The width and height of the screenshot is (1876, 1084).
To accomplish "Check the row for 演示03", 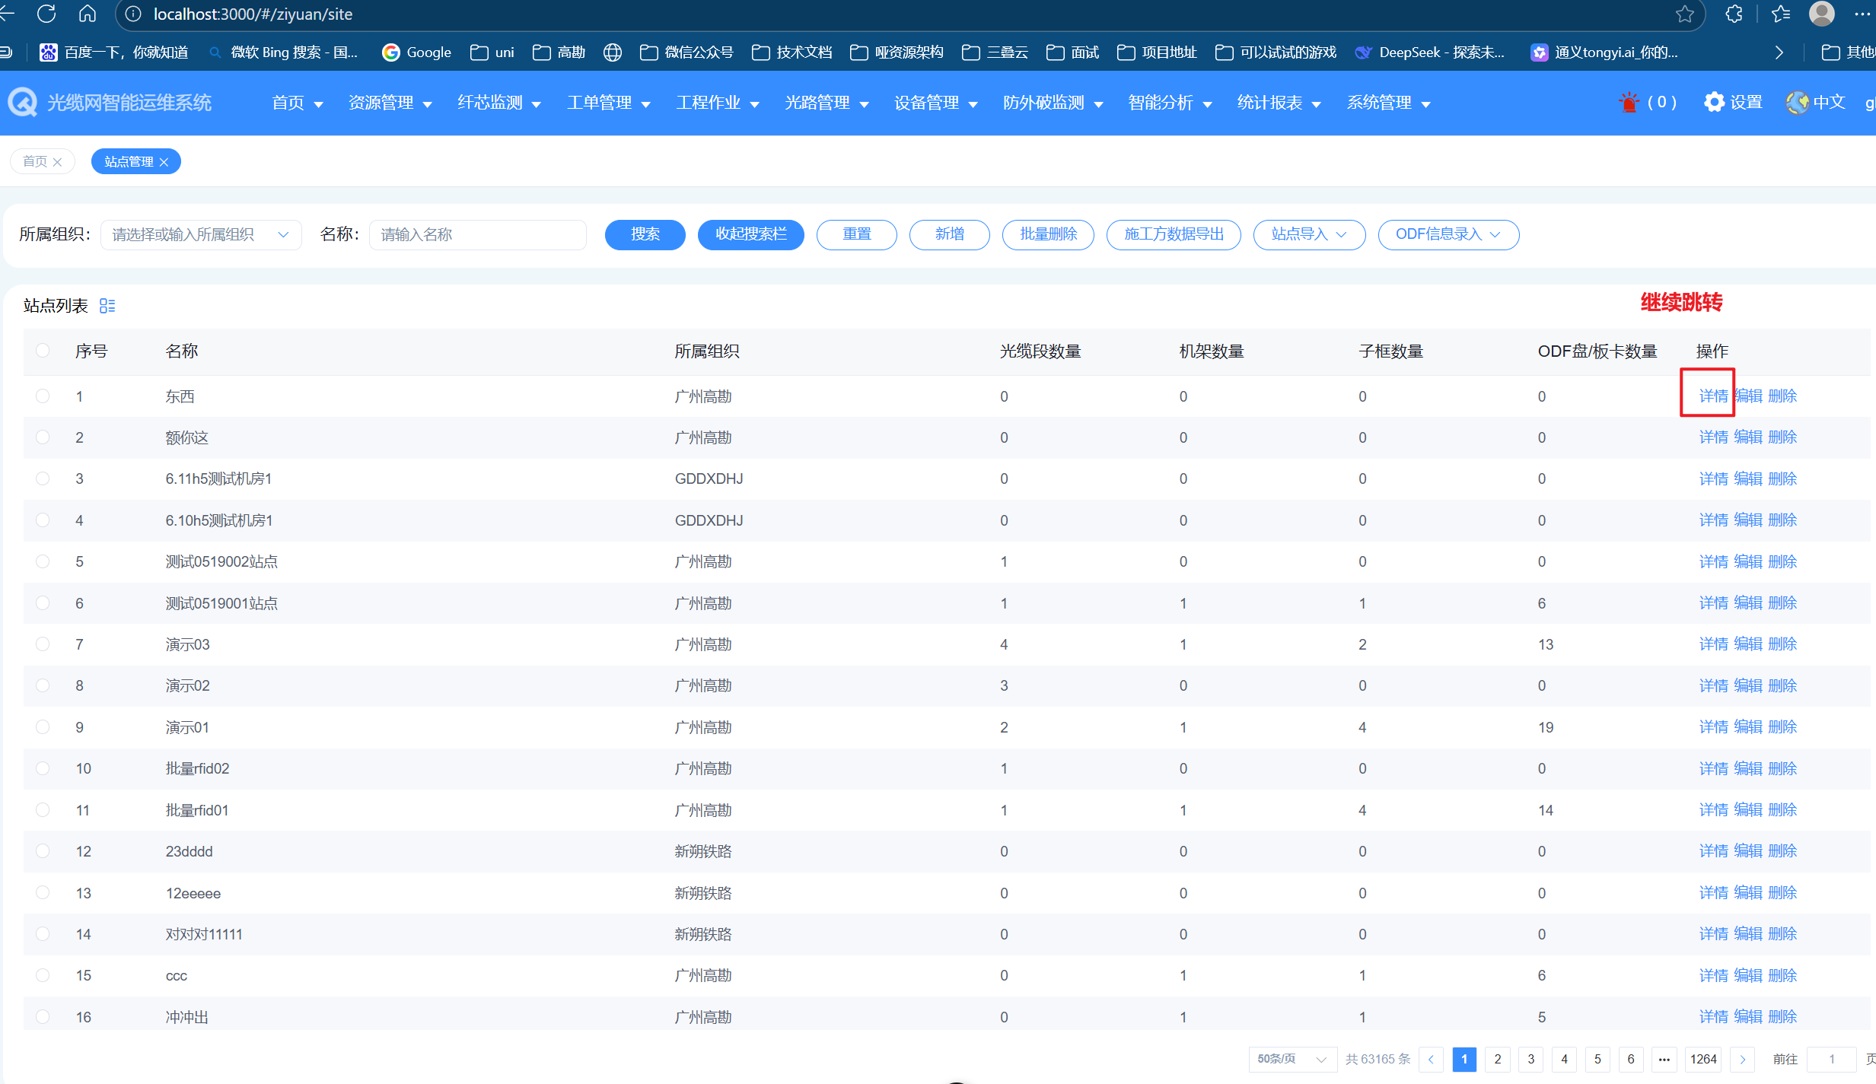I will 43,644.
